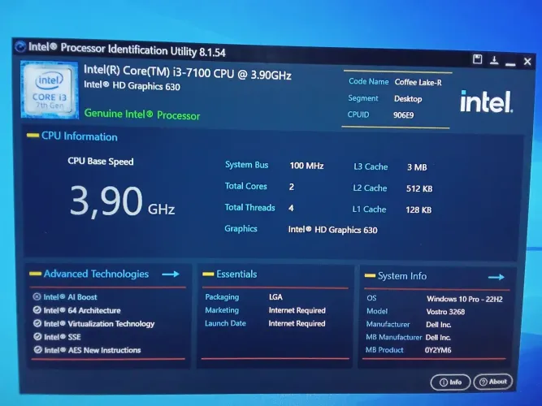Click the Intel Core i3 7th Gen badge
Screen dimensions: 542x406
tap(50, 90)
